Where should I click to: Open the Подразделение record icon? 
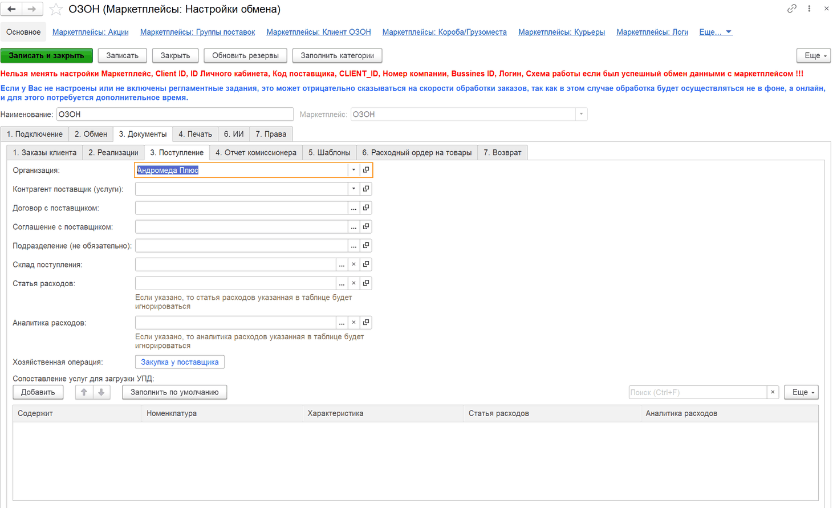(366, 245)
